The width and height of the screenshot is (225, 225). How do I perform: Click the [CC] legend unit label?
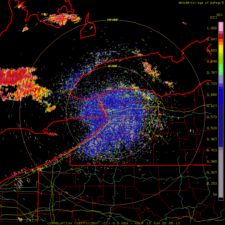coord(213,17)
